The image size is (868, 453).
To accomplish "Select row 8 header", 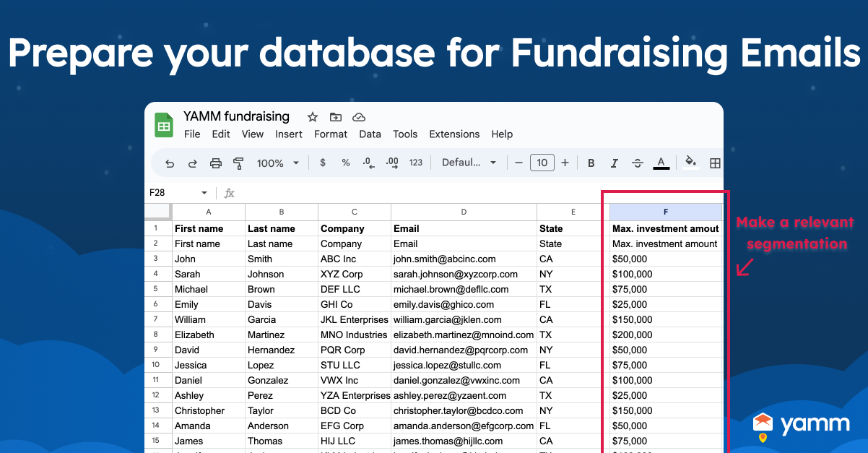I will coord(157,335).
